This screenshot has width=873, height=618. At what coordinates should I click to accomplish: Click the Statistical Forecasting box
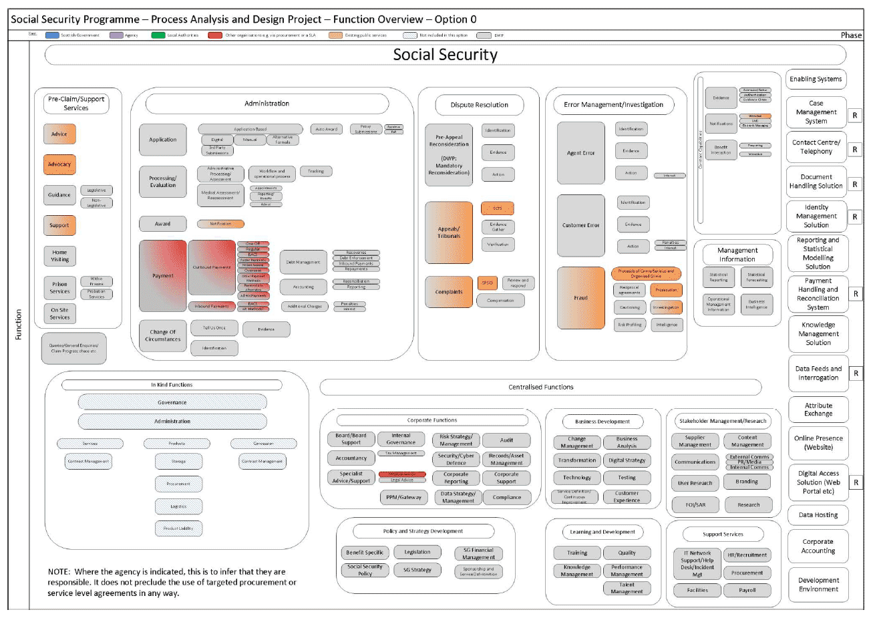pos(756,277)
